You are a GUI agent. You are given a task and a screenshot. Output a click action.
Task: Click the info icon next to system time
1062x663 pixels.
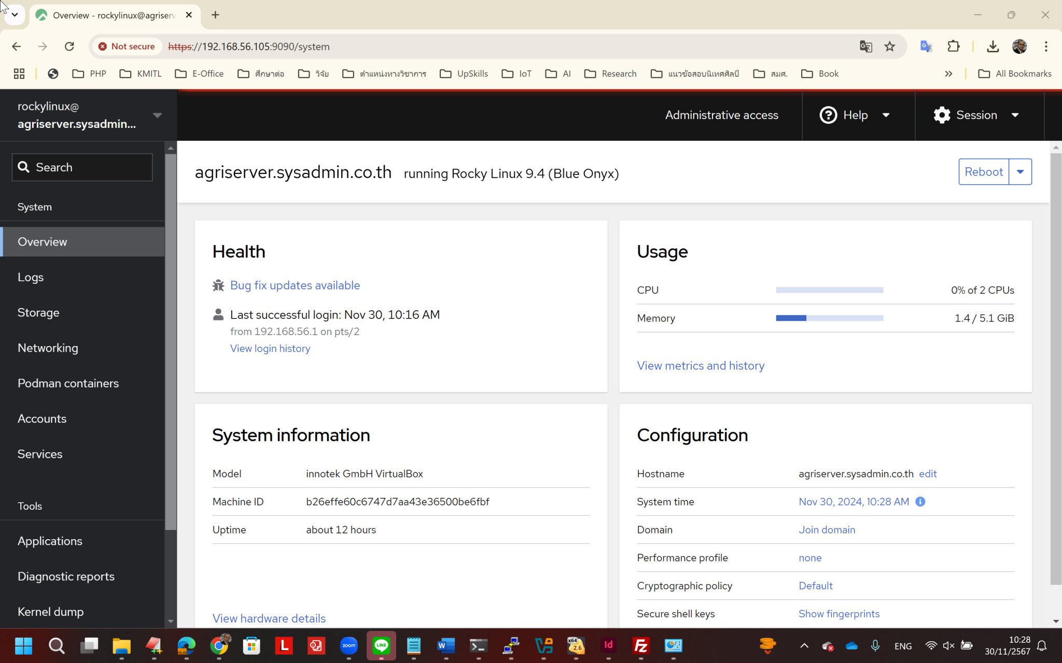(920, 501)
